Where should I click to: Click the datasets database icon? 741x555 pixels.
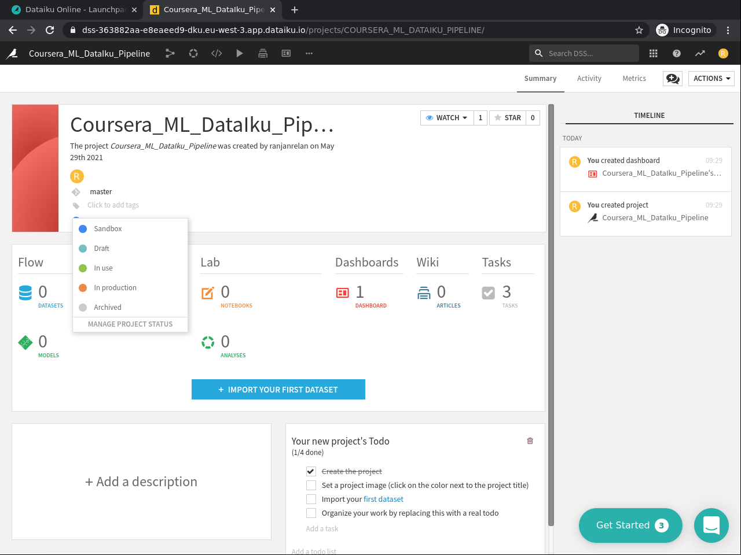pos(25,293)
